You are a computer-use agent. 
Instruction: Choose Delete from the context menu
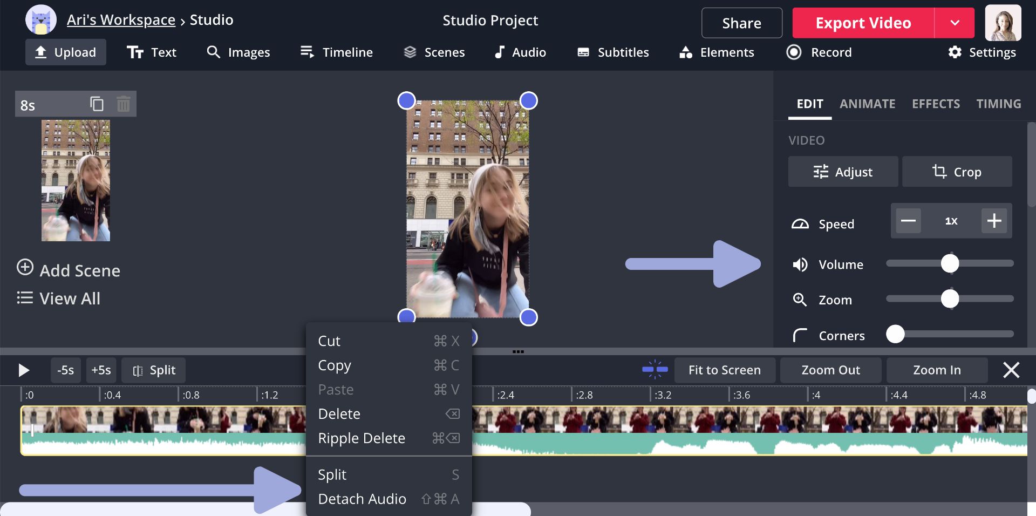tap(388, 414)
